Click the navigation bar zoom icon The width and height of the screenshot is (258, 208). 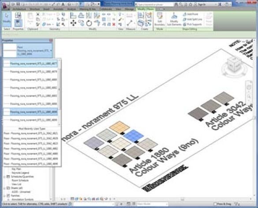tap(249, 96)
